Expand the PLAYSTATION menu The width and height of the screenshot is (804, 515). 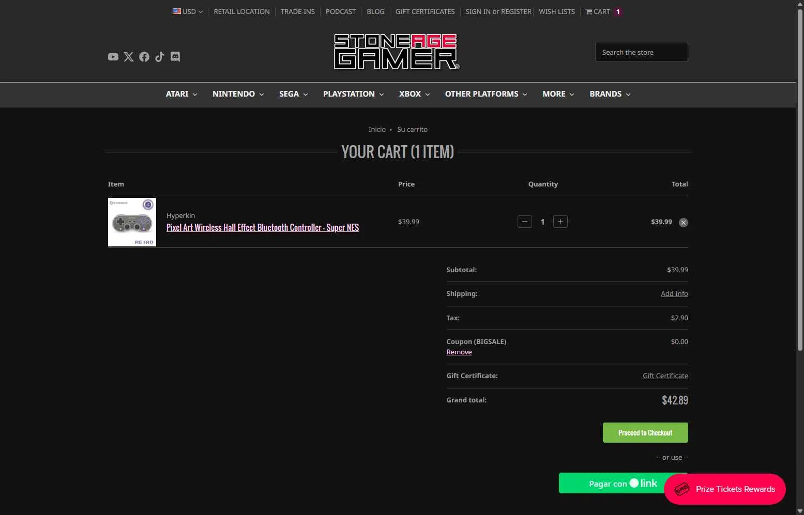(x=354, y=94)
